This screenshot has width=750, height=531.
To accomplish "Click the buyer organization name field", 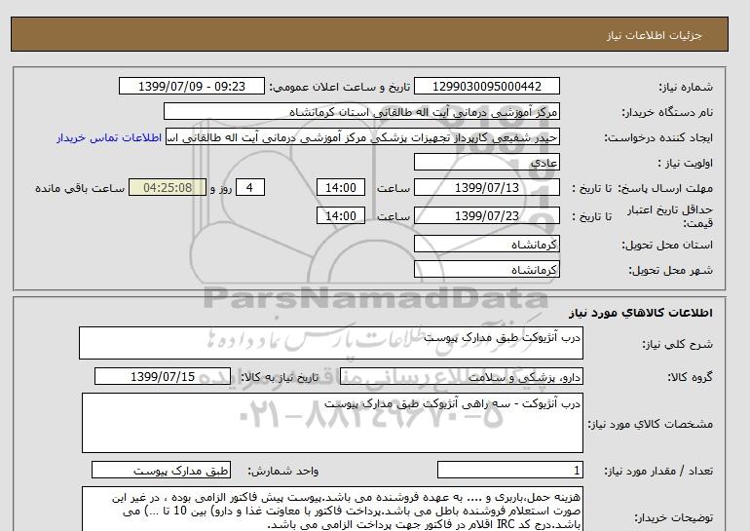I will (361, 111).
